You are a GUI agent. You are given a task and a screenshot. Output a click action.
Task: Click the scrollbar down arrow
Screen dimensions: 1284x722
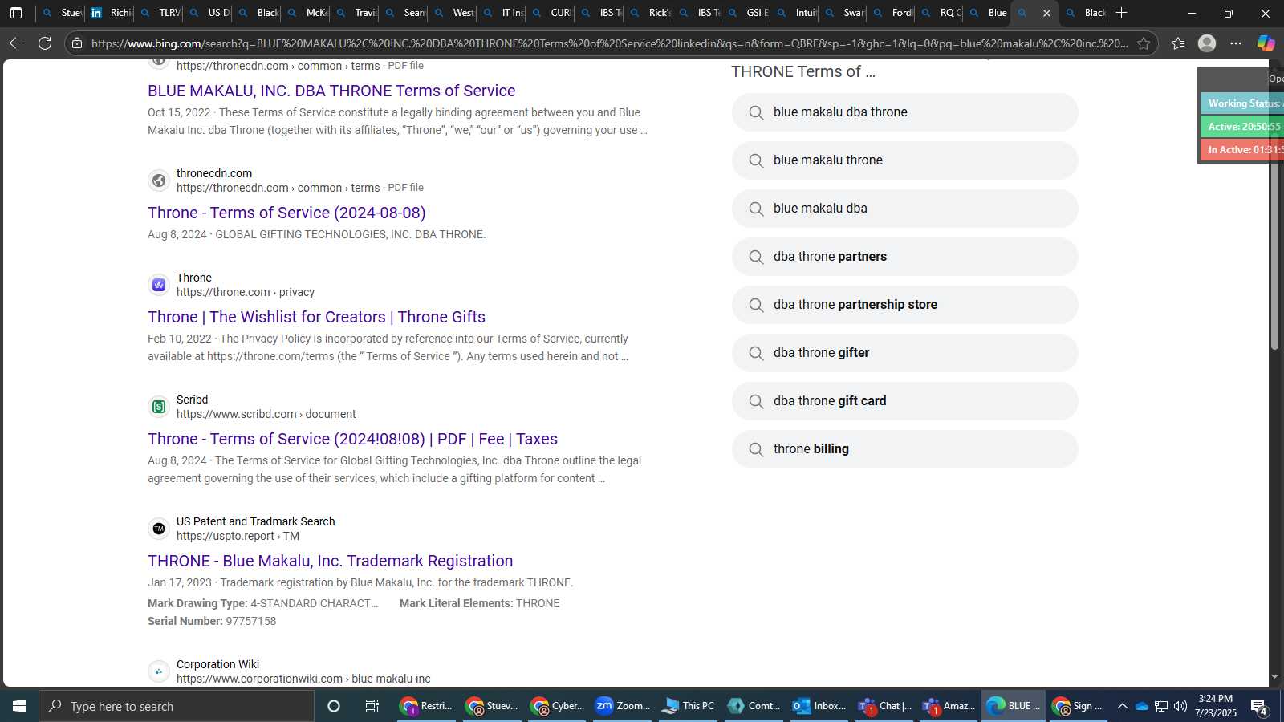pyautogui.click(x=1274, y=677)
